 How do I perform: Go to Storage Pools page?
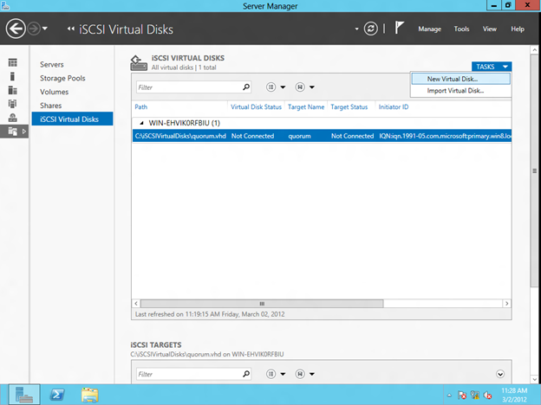(x=64, y=78)
